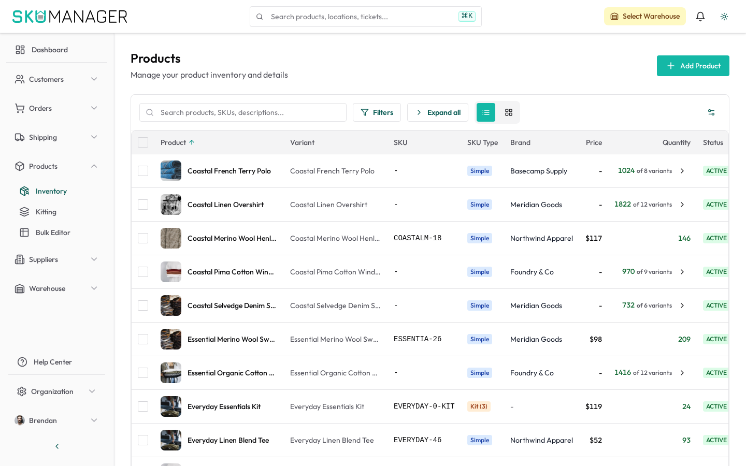
Task: Click Coastal Pima Cotton thumbnail
Action: (171, 272)
